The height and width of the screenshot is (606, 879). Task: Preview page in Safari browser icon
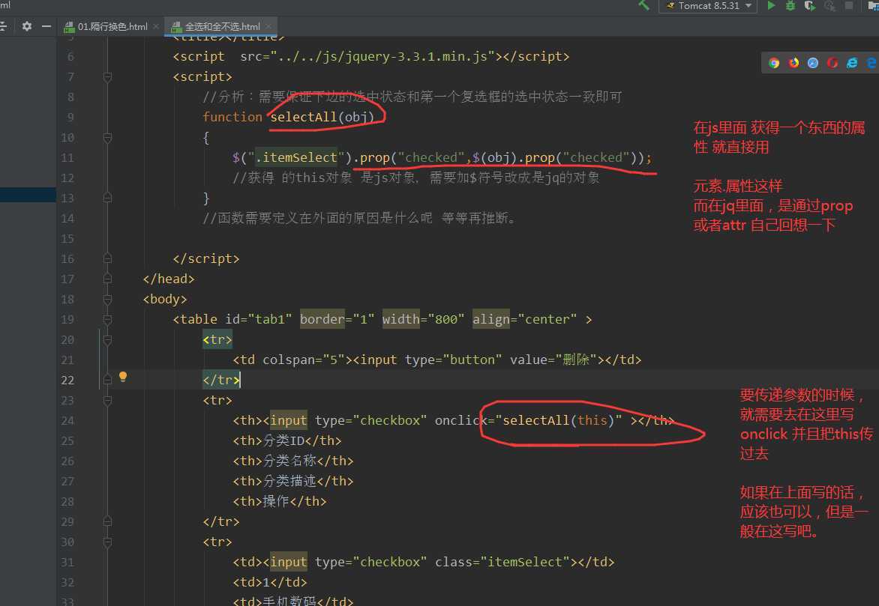(x=813, y=63)
